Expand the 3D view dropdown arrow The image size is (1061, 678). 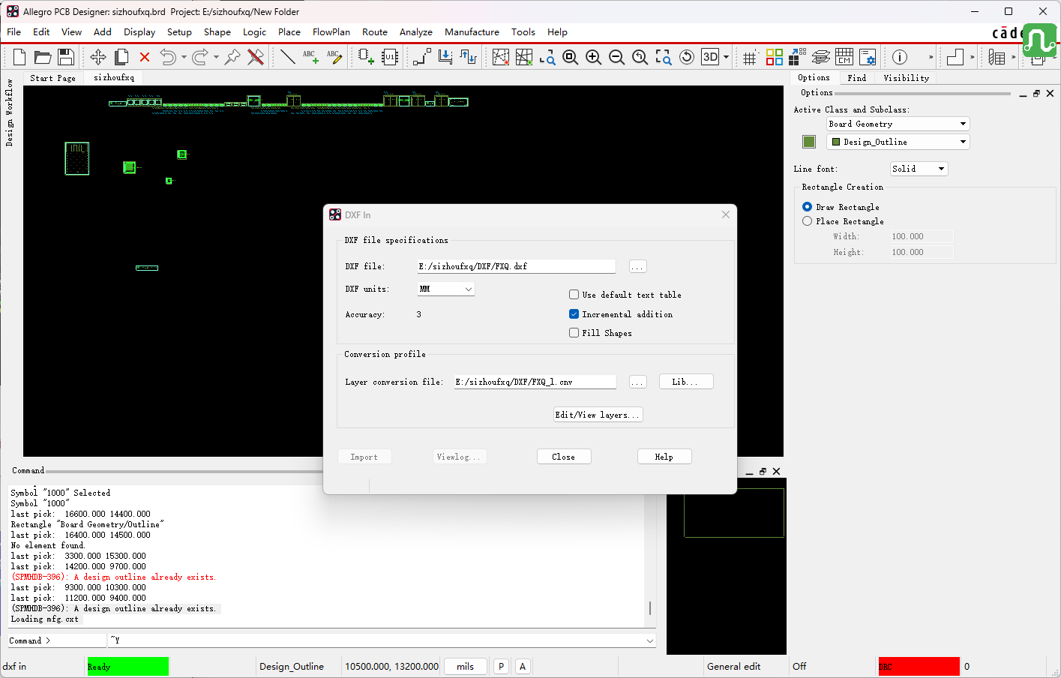(x=726, y=57)
